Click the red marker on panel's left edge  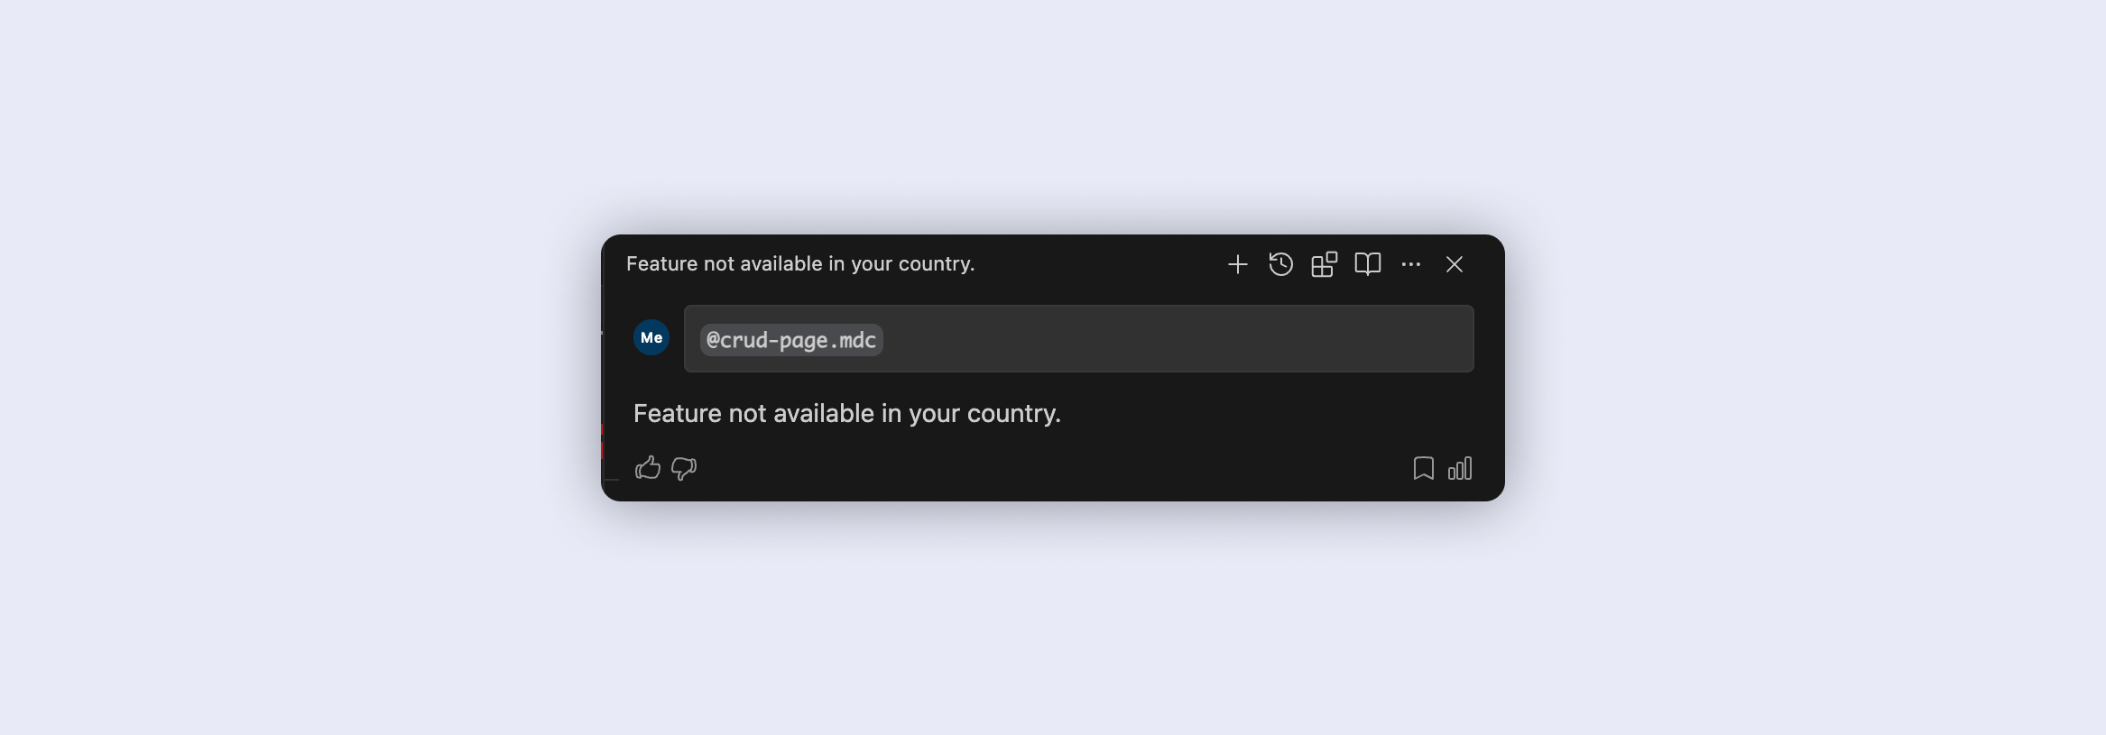click(603, 442)
